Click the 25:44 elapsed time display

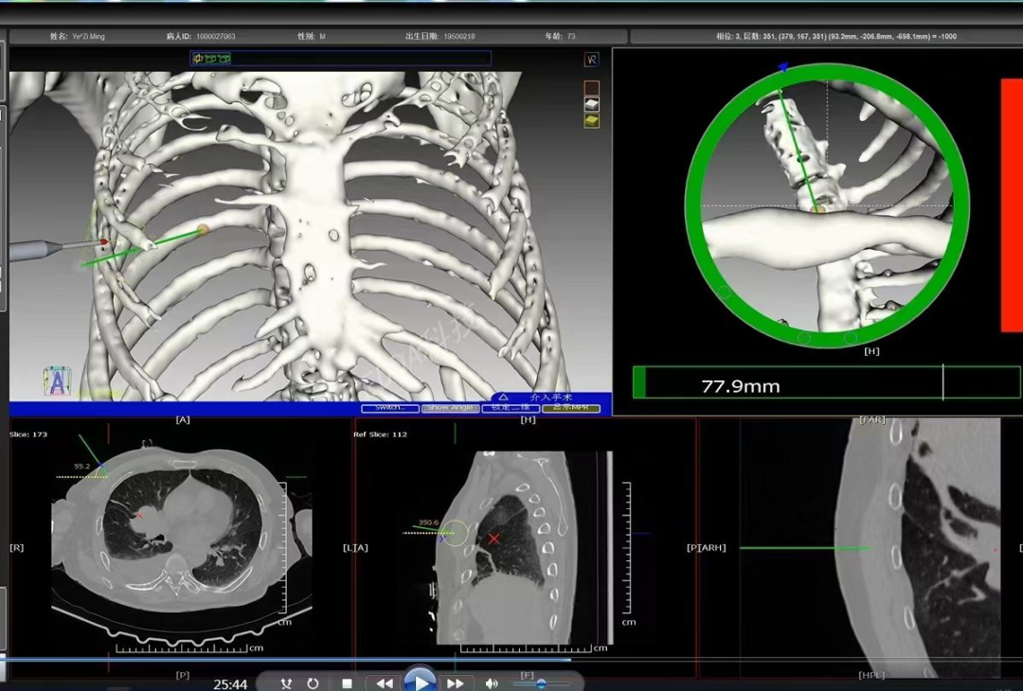[230, 684]
